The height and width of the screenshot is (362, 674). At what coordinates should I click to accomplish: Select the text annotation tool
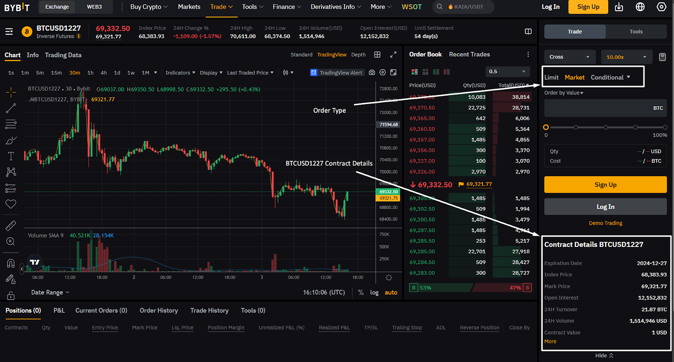[11, 156]
